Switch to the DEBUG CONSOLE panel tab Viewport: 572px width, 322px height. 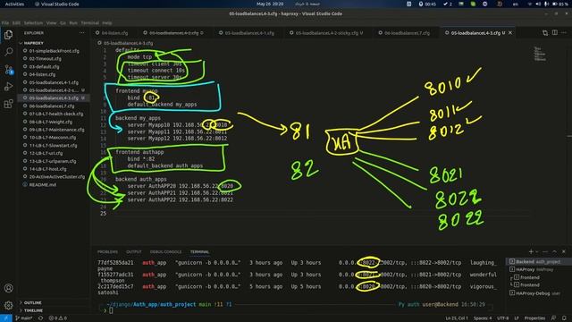pyautogui.click(x=165, y=252)
